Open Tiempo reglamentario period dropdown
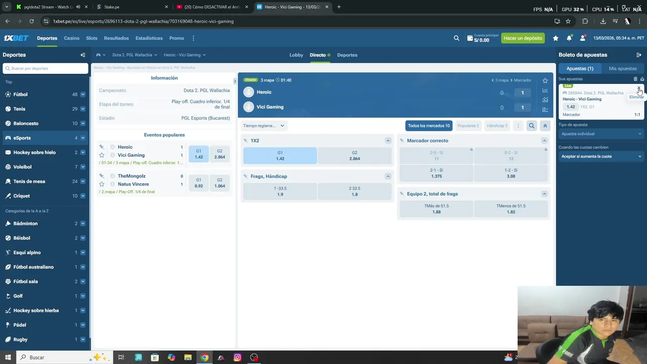 pyautogui.click(x=263, y=126)
